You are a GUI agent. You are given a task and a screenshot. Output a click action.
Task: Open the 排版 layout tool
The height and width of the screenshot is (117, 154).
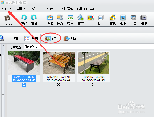[x=113, y=20]
